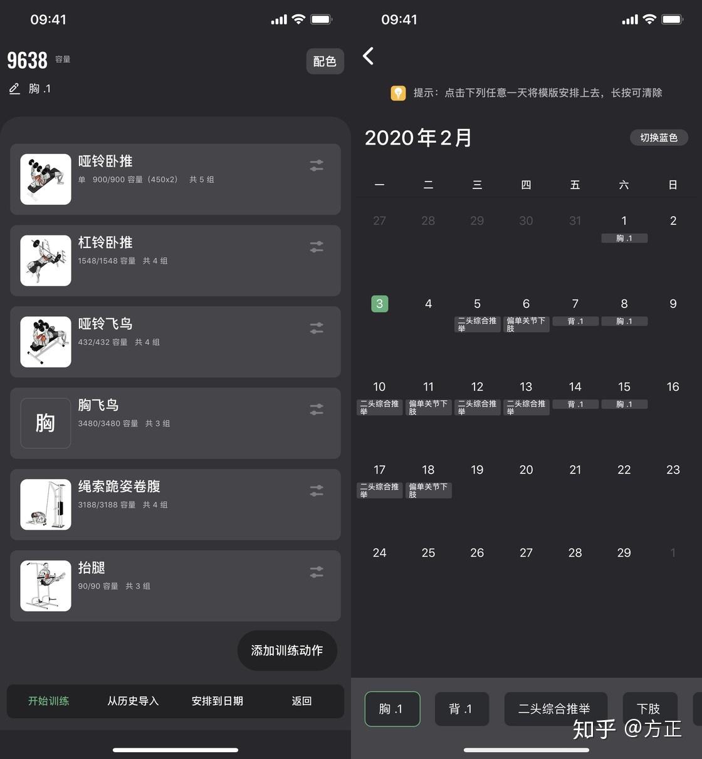Select the 背 .1 template chip
The height and width of the screenshot is (759, 702).
(462, 709)
